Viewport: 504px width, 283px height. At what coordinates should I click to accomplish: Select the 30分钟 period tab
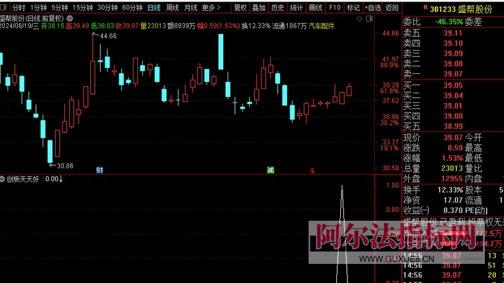pos(108,7)
